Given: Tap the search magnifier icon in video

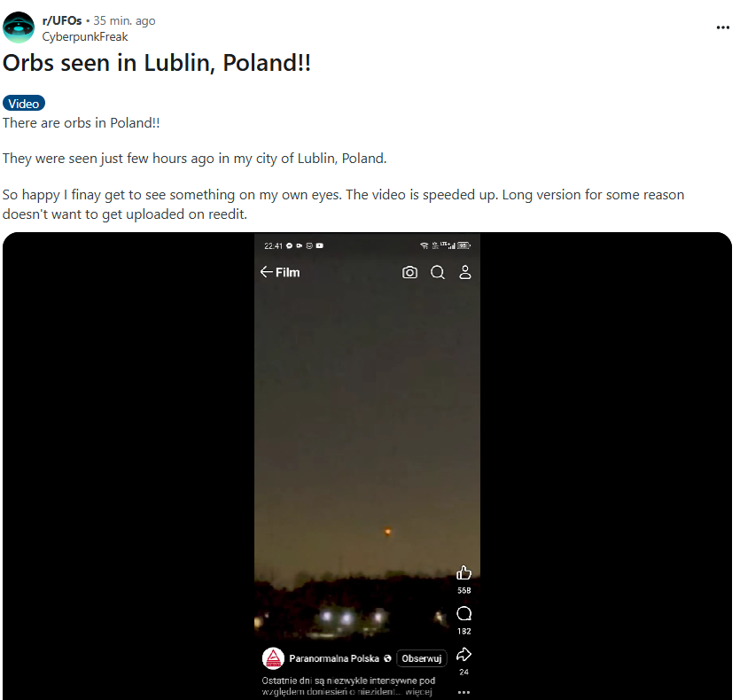Looking at the screenshot, I should tap(438, 272).
